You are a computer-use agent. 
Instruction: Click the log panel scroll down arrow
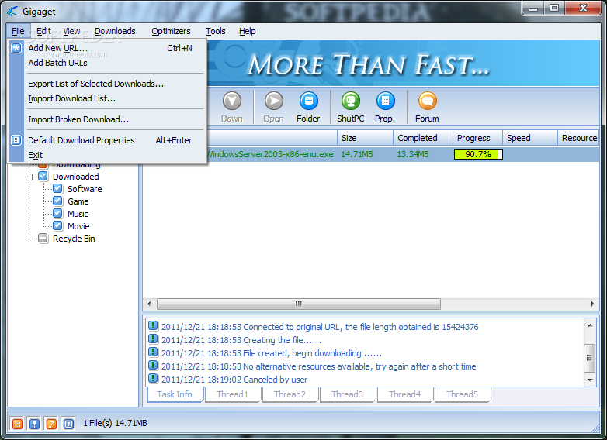click(590, 380)
